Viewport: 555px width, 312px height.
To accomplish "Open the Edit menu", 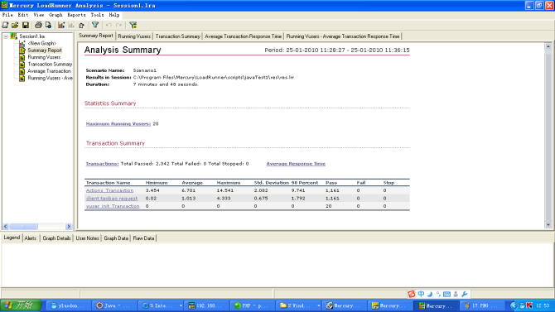I will (x=23, y=15).
